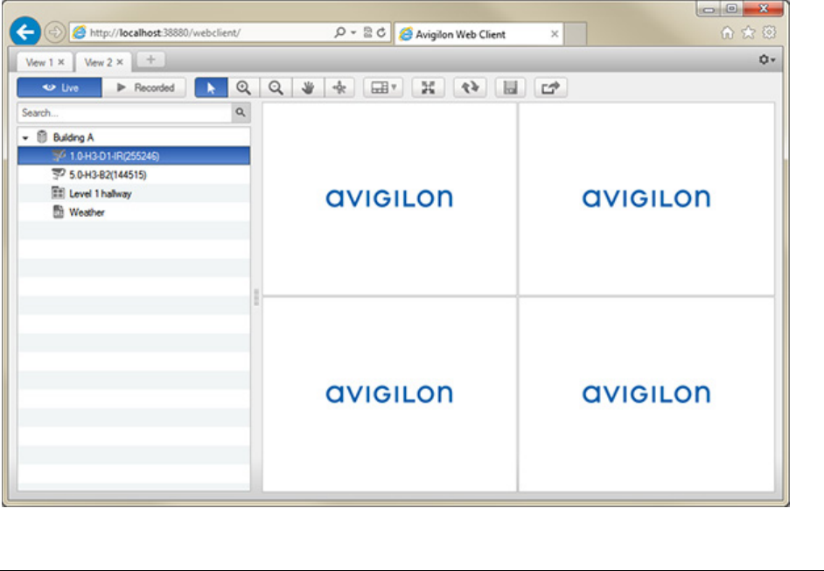Screen dimensions: 824x571
Task: Click the export icon in toolbar
Action: (x=551, y=87)
